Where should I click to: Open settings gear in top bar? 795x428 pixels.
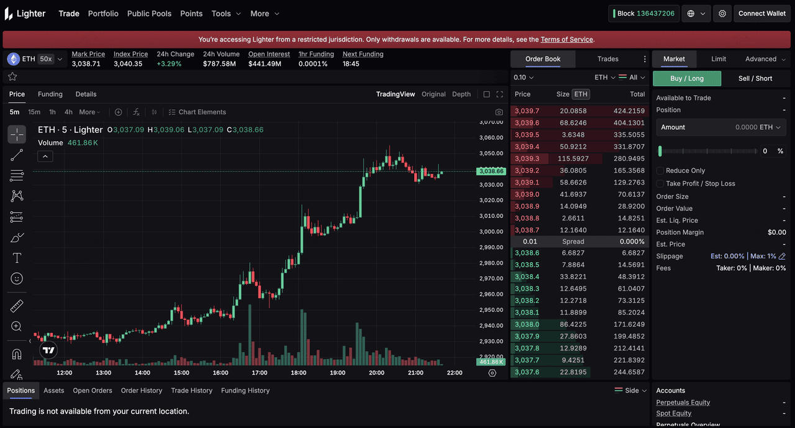coord(722,14)
